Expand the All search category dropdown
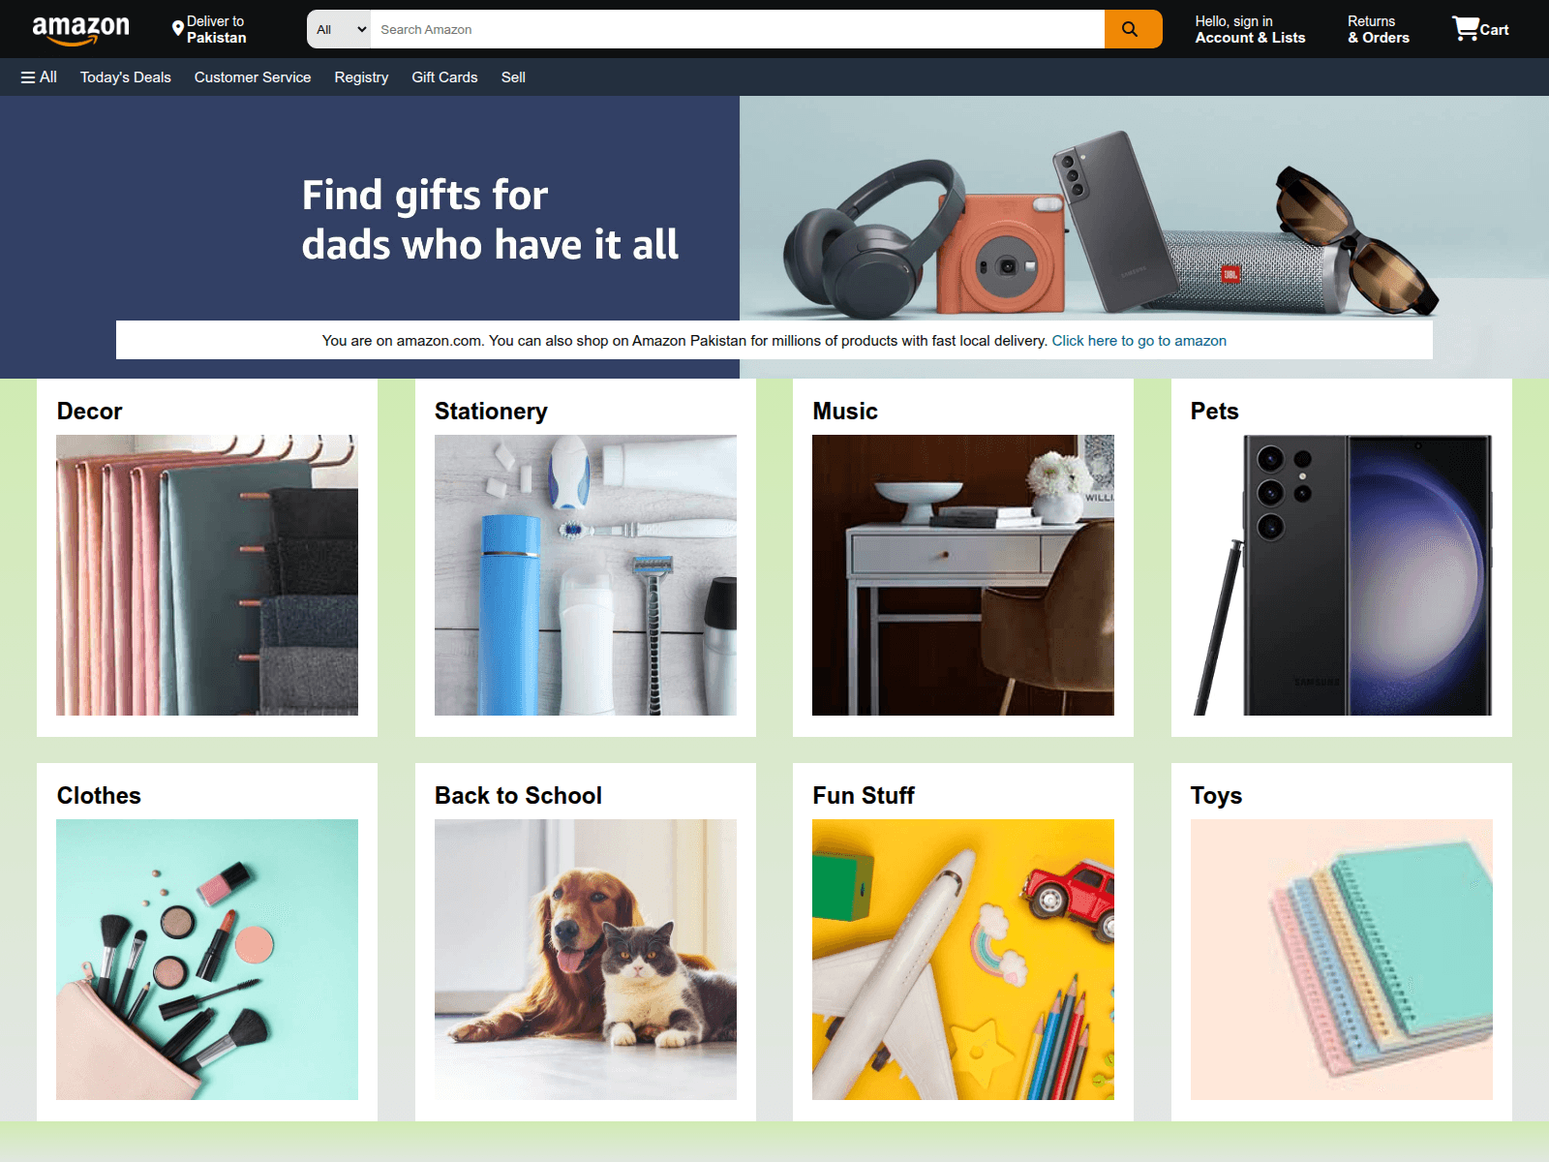 tap(339, 29)
